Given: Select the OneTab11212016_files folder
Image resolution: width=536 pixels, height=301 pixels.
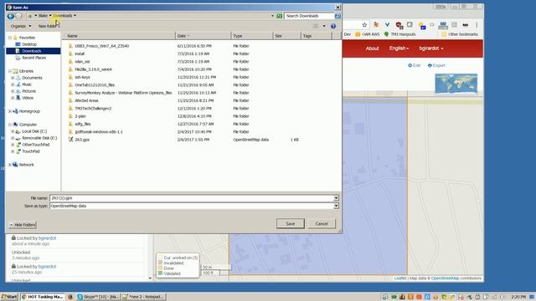Looking at the screenshot, I should click(95, 85).
